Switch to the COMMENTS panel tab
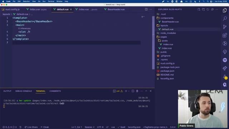Image resolution: width=229 pixels, height=129 pixels. pos(55,91)
